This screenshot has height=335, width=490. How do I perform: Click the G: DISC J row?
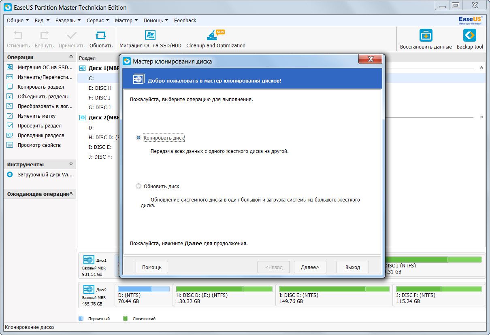100,107
